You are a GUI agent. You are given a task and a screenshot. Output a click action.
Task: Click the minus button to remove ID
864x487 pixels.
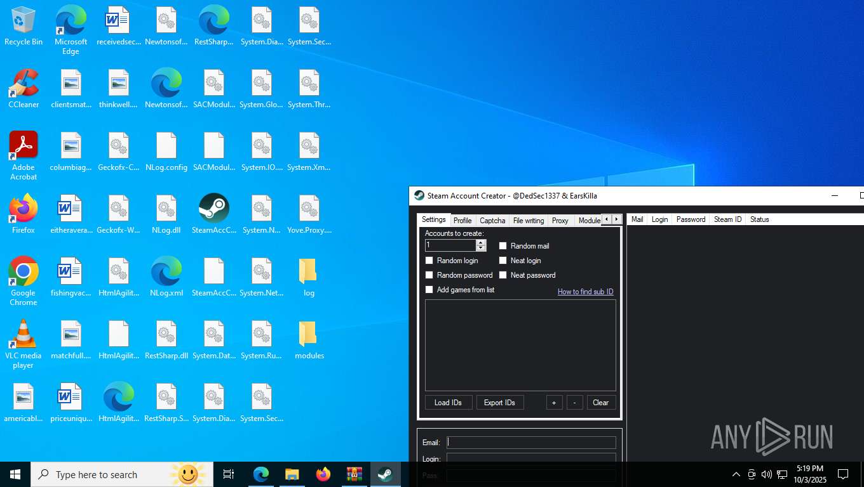pos(574,403)
